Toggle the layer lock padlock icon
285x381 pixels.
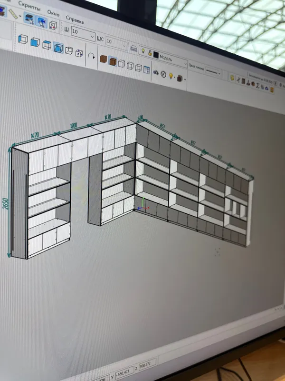click(150, 53)
